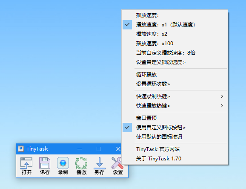Select 播放速度: x100 option

click(x=175, y=44)
